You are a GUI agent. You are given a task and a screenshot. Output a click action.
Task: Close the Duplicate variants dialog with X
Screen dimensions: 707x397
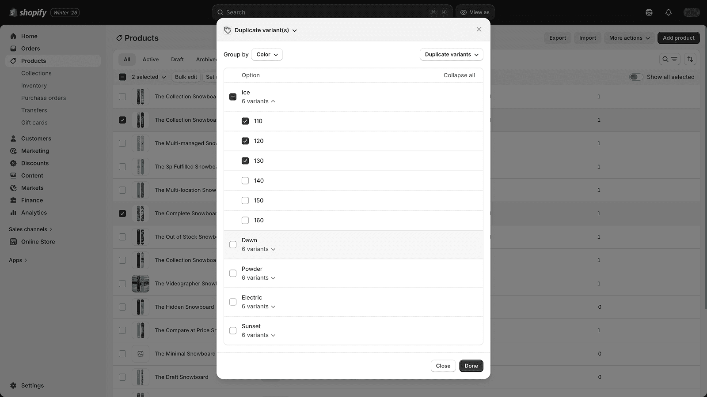pos(479,30)
